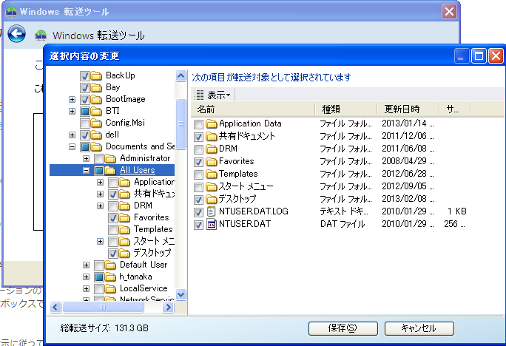506x346 pixels.
Task: Open the 表示 view dropdown
Action: tap(213, 95)
